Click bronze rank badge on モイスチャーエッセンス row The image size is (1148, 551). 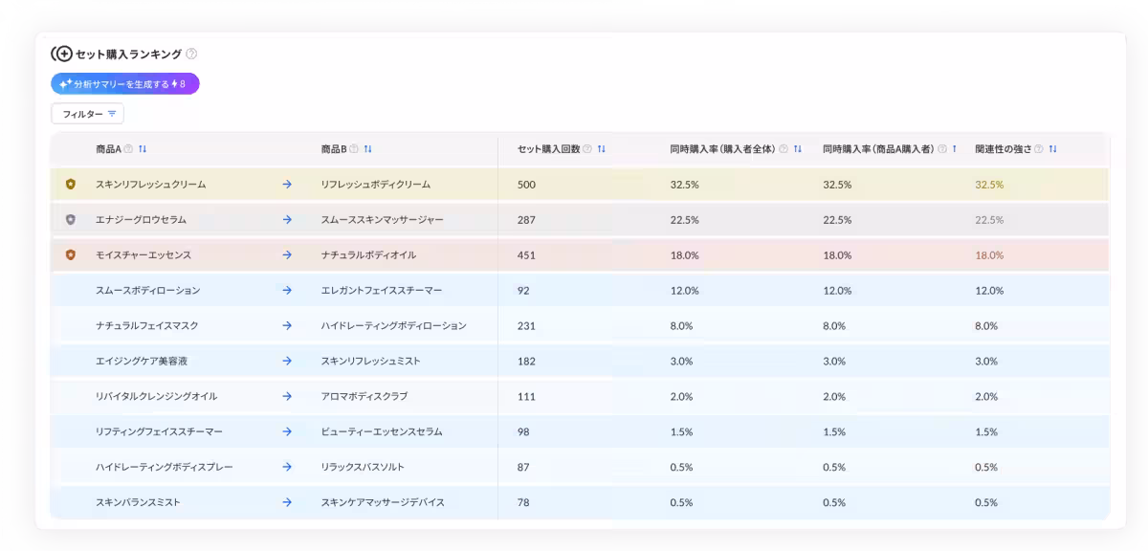pyautogui.click(x=70, y=254)
